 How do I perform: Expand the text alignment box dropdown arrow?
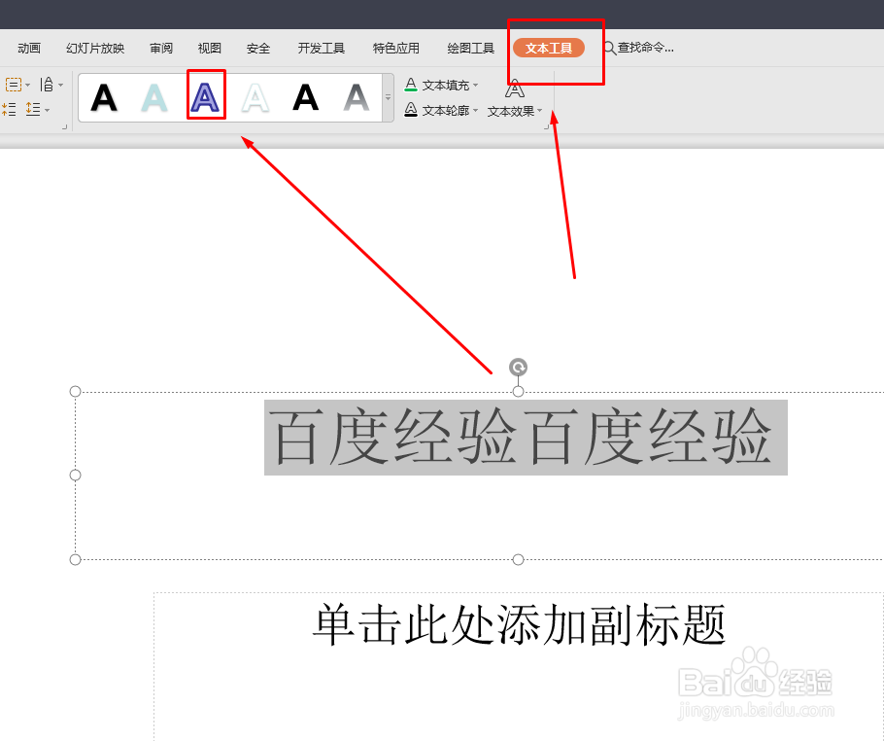pos(28,86)
